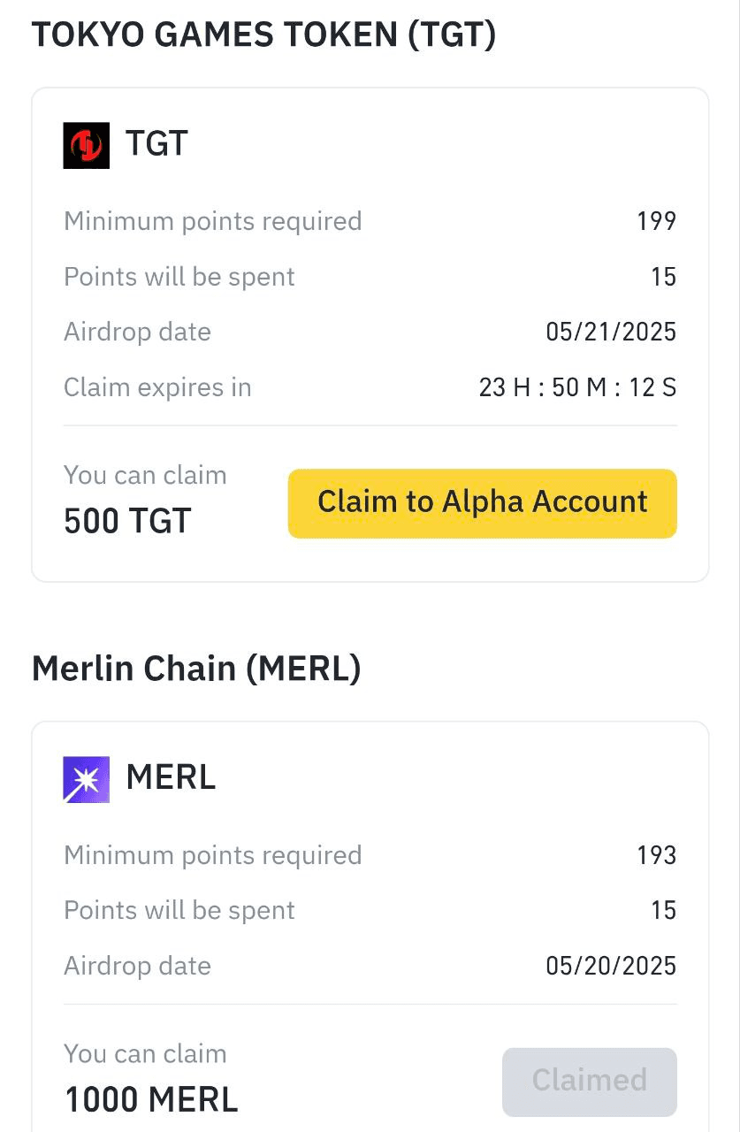Tap the MERL minimum points value 193
The width and height of the screenshot is (740, 1132).
tap(656, 855)
